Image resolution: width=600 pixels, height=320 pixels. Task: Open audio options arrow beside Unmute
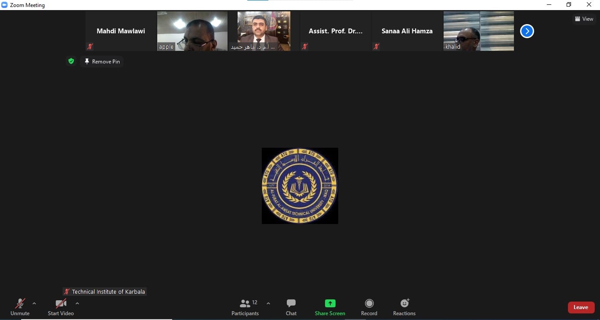tap(34, 303)
